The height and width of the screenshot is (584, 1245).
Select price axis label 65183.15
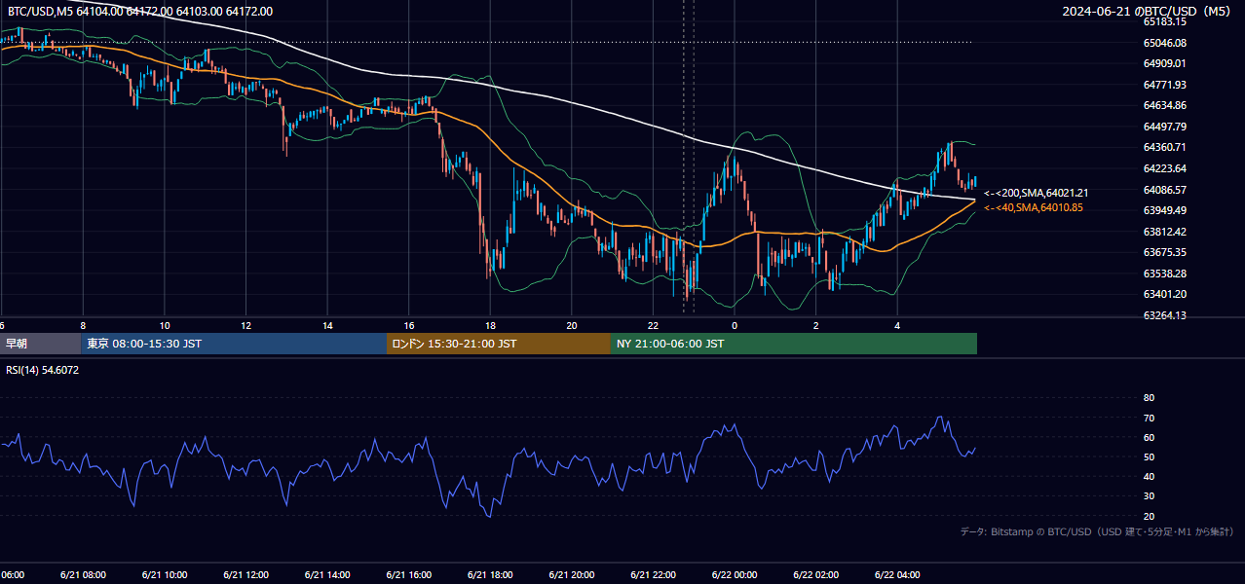(1164, 21)
